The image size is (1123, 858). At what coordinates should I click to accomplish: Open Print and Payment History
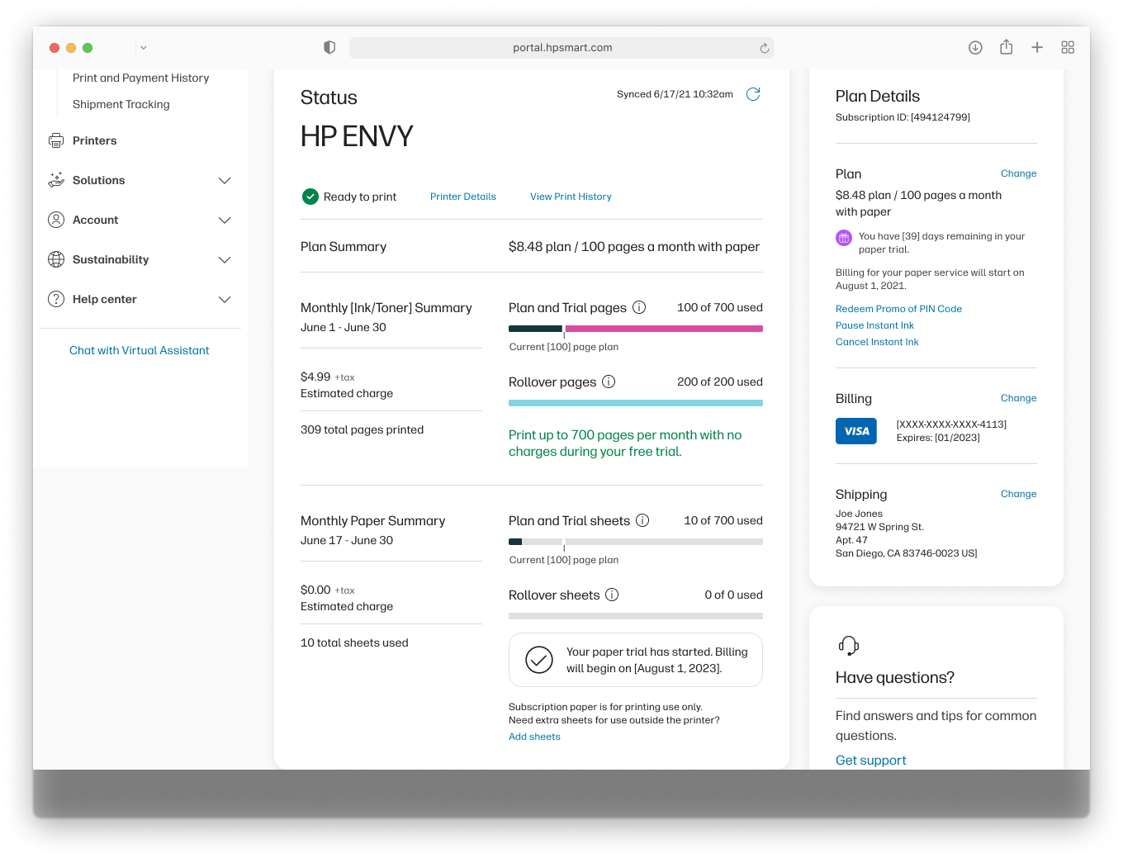tap(140, 78)
